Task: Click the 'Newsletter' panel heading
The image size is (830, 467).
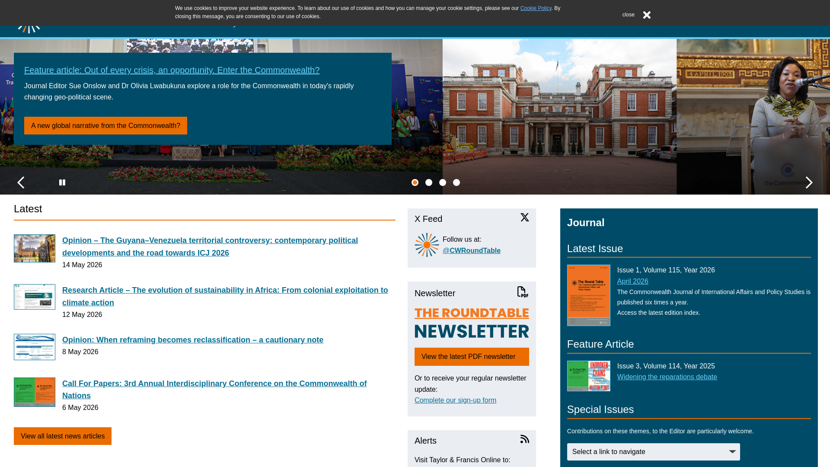Action: pyautogui.click(x=434, y=293)
